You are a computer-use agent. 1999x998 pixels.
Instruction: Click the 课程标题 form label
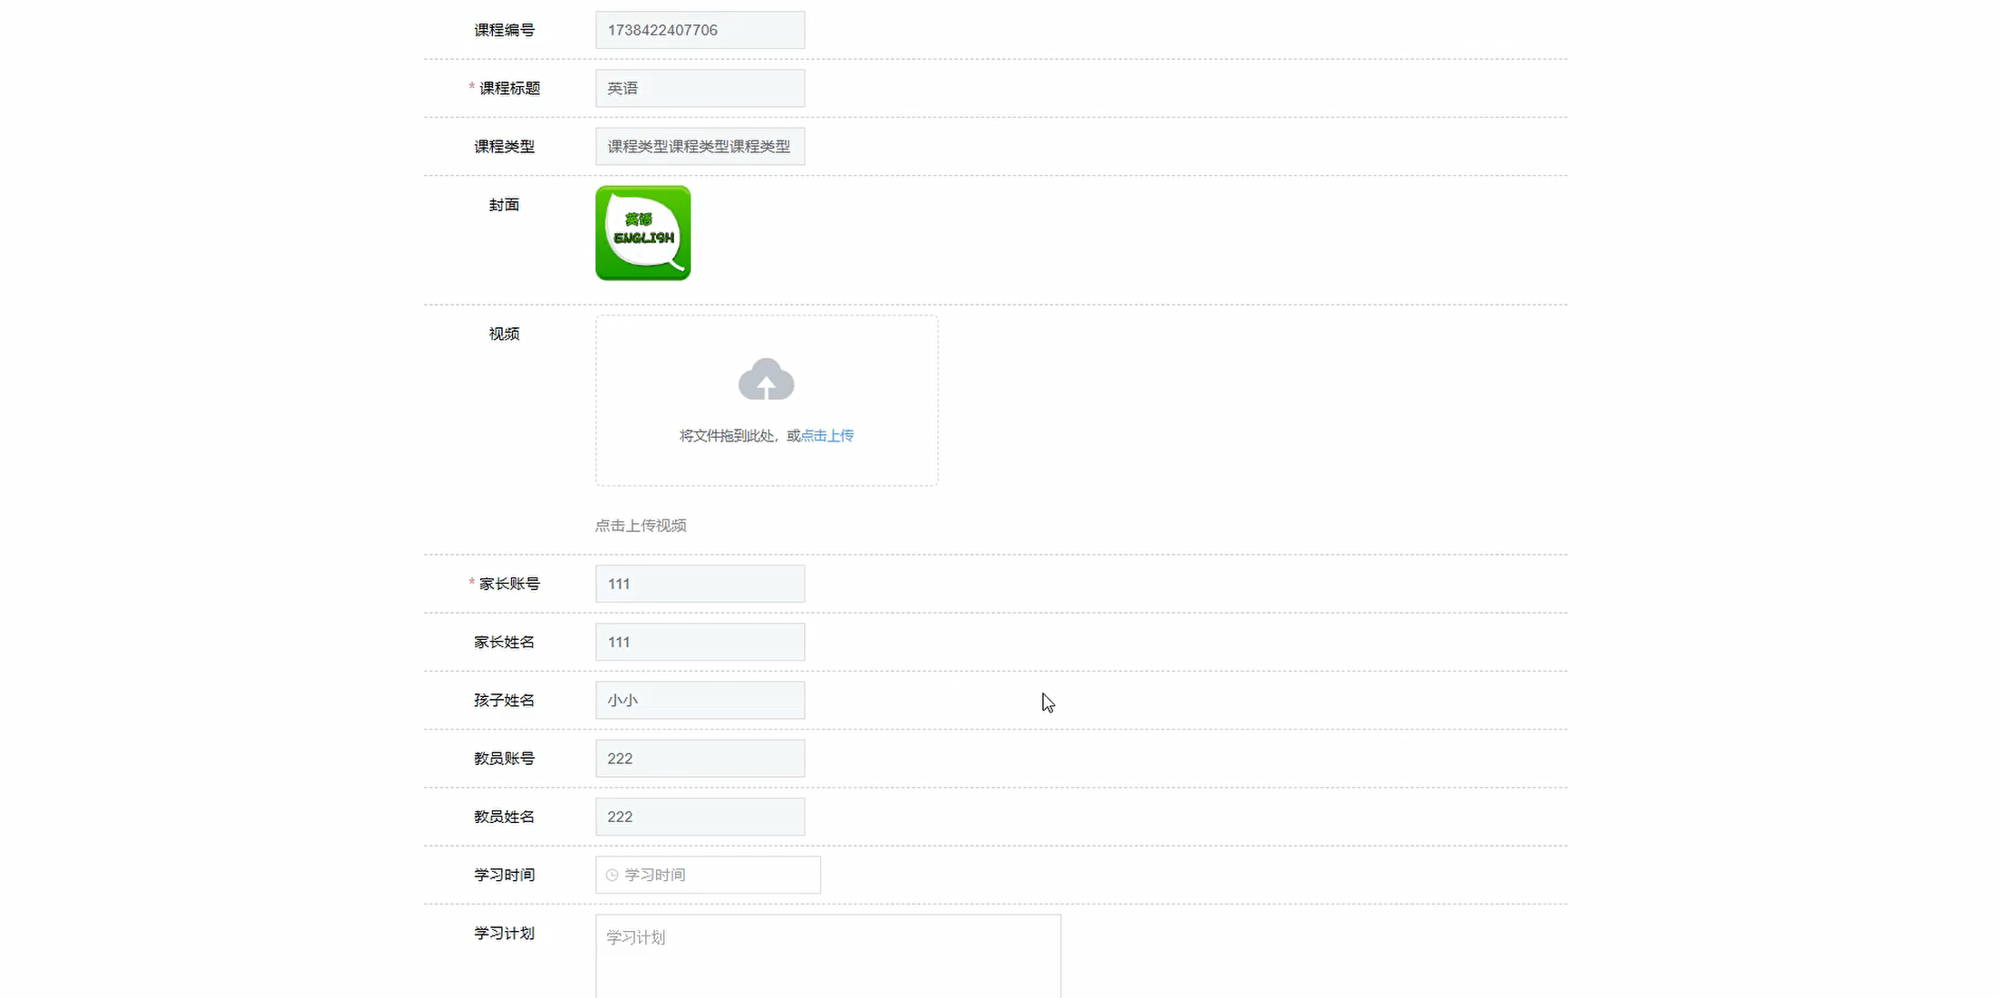click(508, 88)
